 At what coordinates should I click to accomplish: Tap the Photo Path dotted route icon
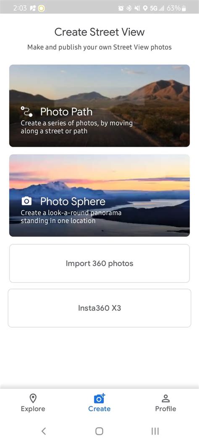(27, 111)
